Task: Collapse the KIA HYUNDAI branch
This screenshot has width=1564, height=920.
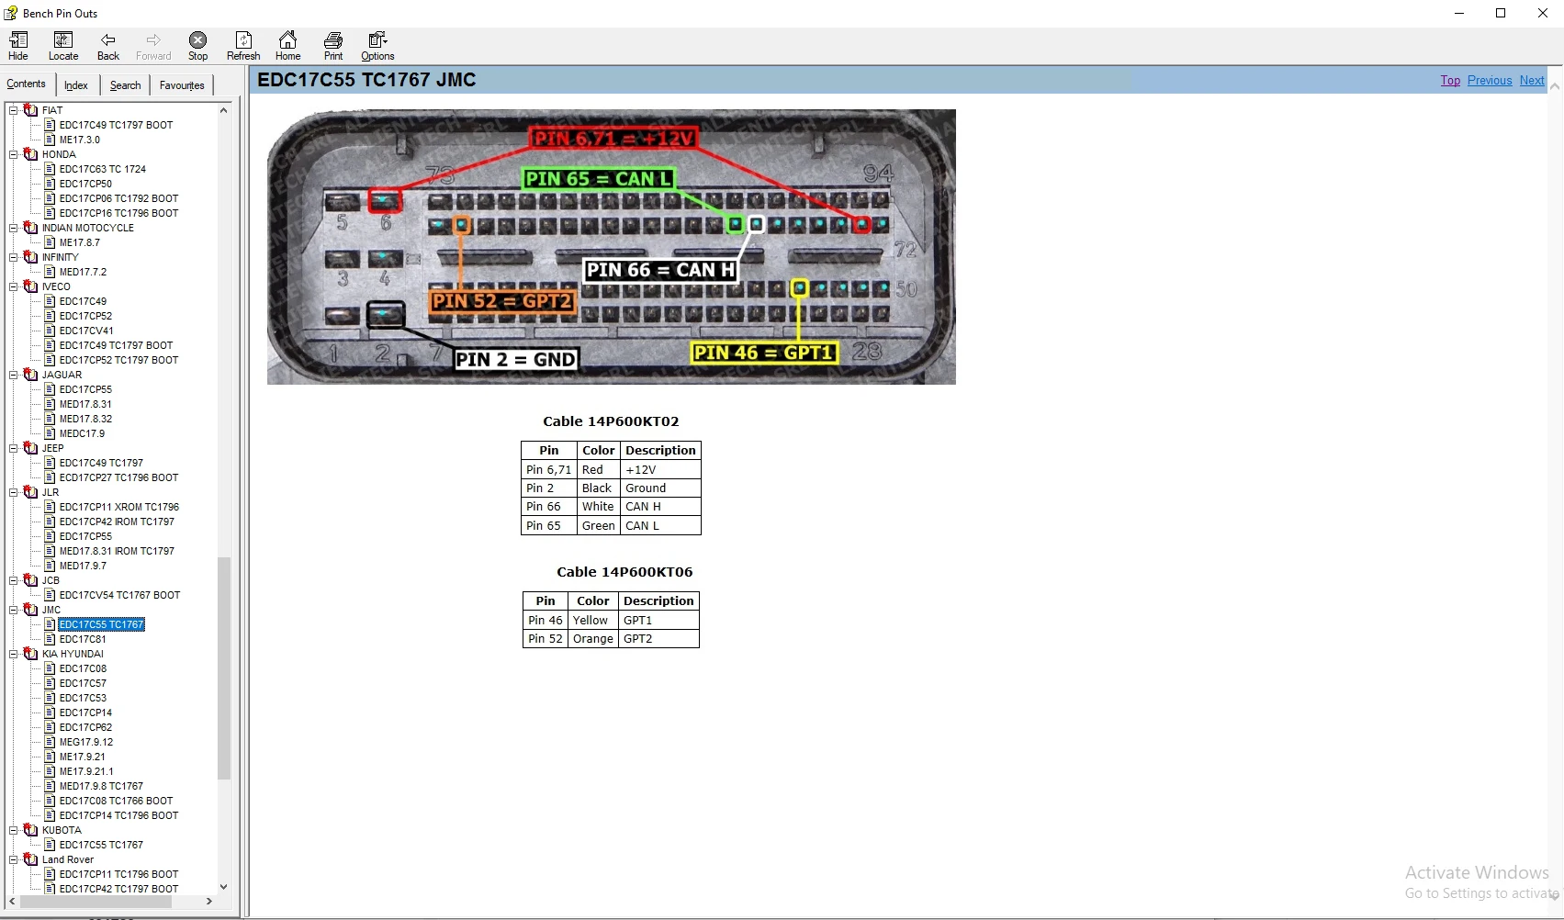Action: point(13,654)
